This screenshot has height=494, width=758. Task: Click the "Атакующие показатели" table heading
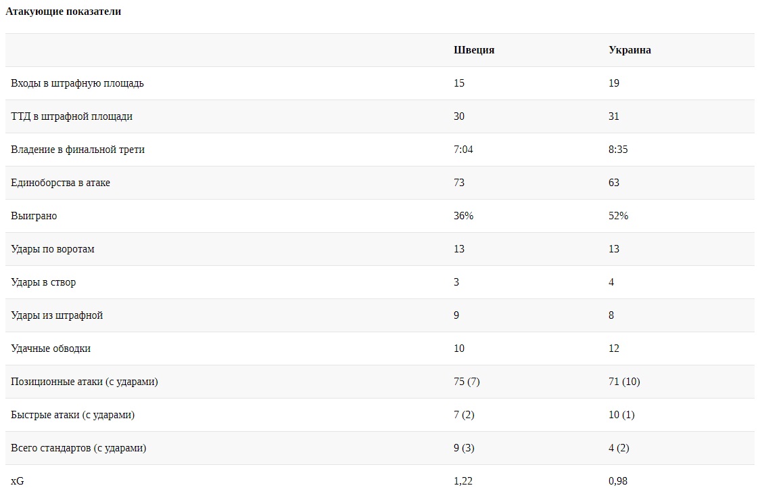[x=64, y=12]
